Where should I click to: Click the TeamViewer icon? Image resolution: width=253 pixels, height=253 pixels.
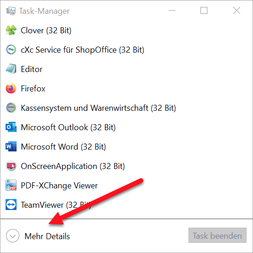(11, 205)
